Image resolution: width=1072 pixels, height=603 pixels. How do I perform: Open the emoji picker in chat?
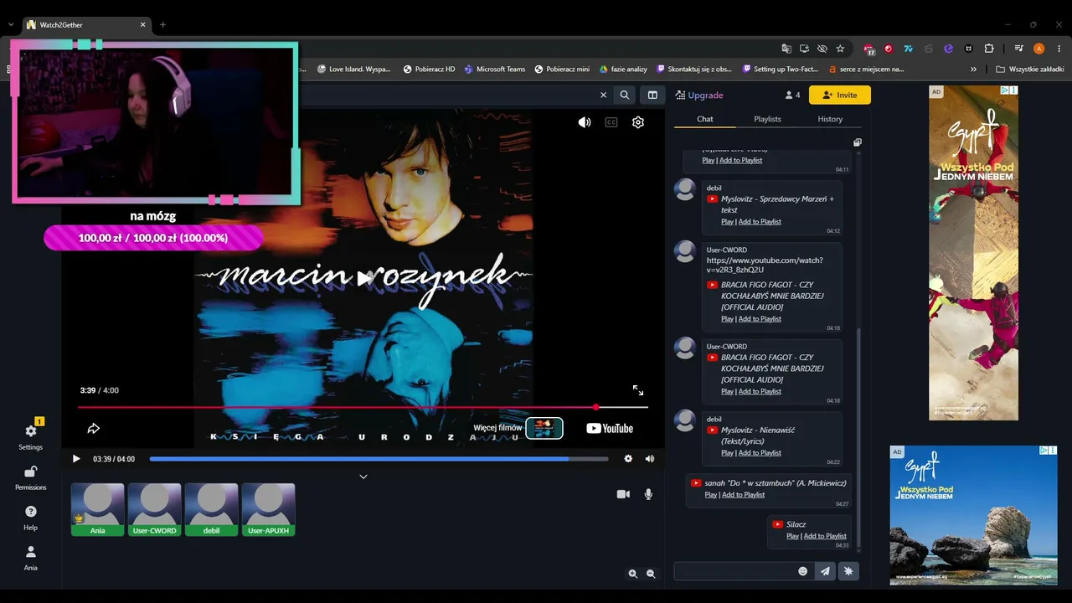[x=802, y=571]
